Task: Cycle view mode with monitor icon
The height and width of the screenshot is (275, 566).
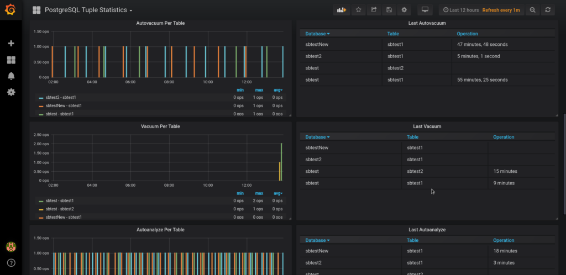Action: point(424,10)
